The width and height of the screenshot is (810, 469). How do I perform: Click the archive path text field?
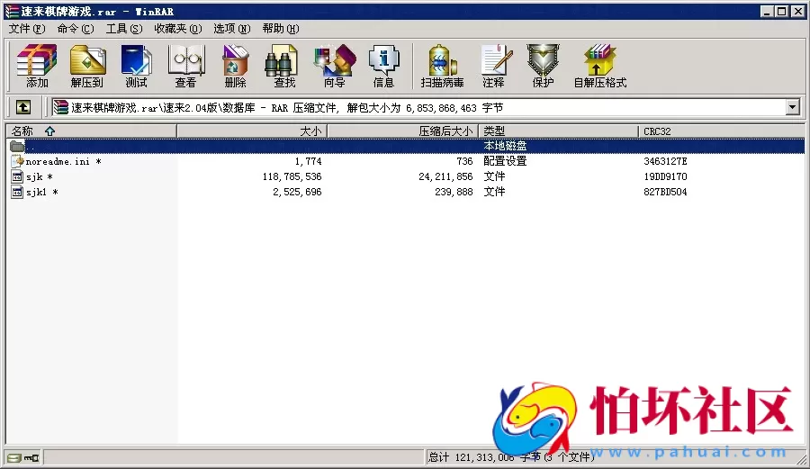coord(418,107)
